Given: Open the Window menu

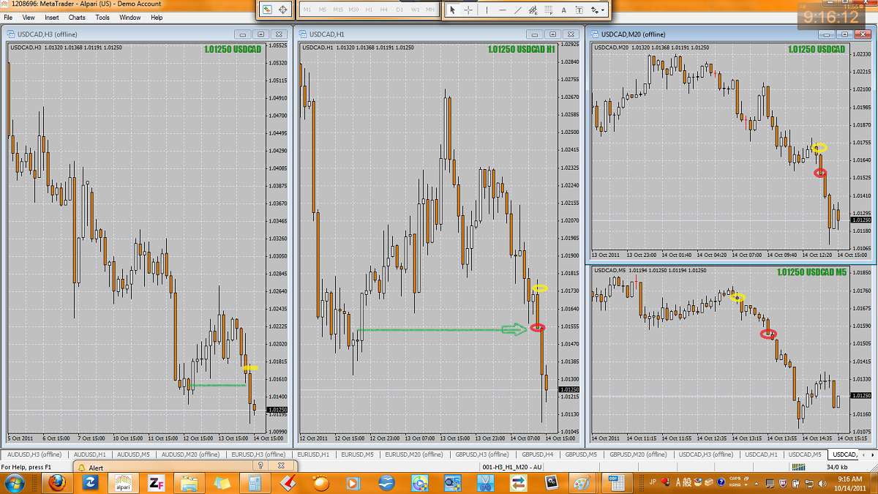Looking at the screenshot, I should point(130,17).
